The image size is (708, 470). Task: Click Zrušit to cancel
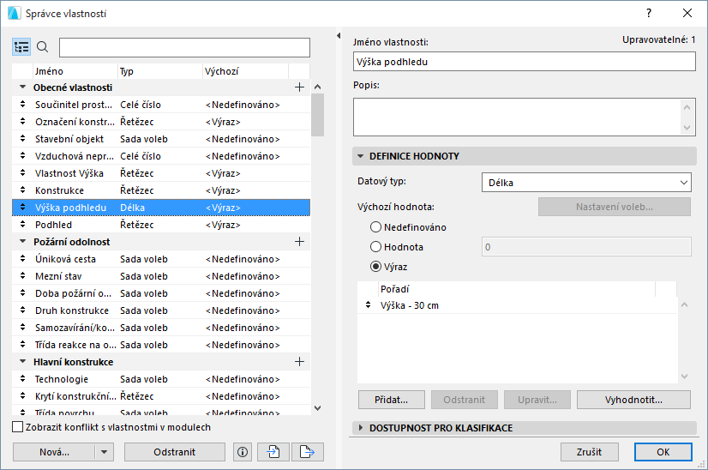(589, 452)
